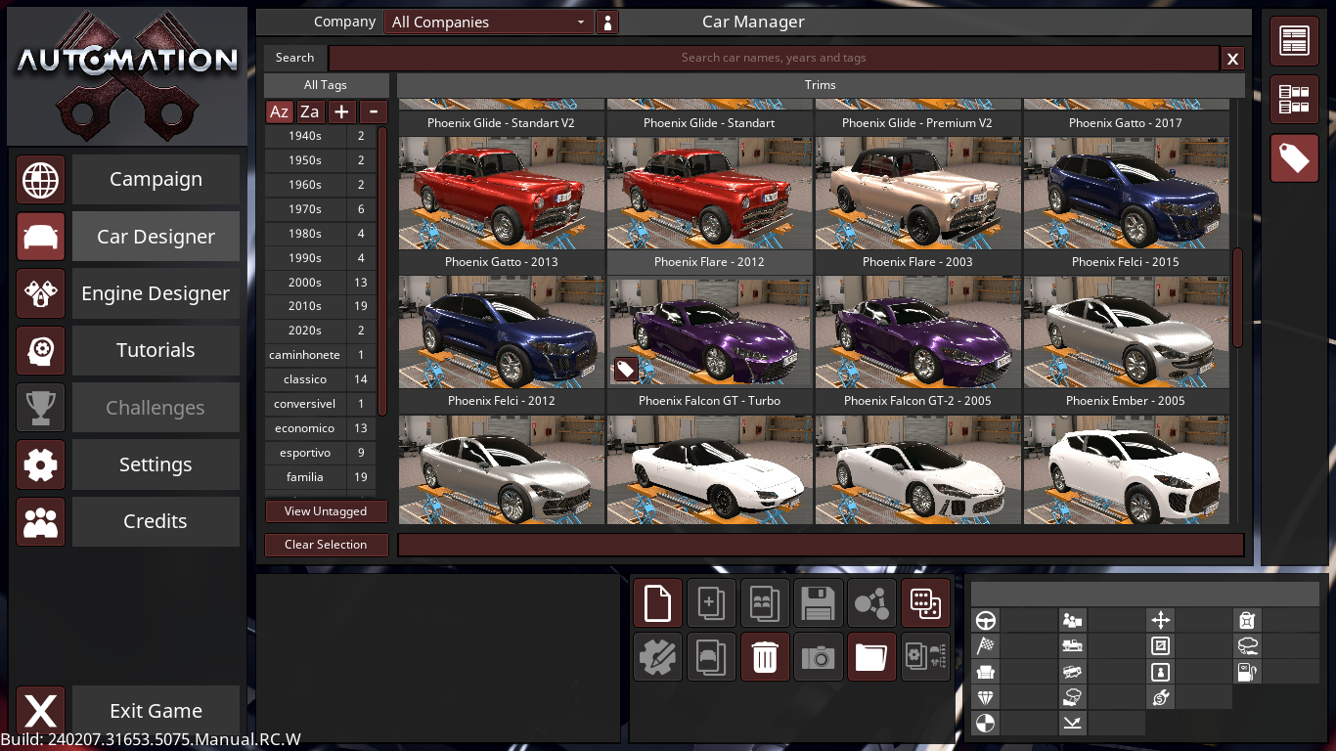The width and height of the screenshot is (1336, 751).
Task: Open the folder icon in the toolbar
Action: tap(871, 657)
